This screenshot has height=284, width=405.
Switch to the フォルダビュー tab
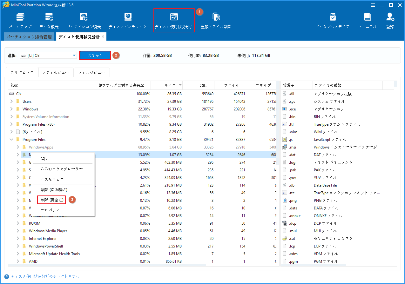[92, 72]
